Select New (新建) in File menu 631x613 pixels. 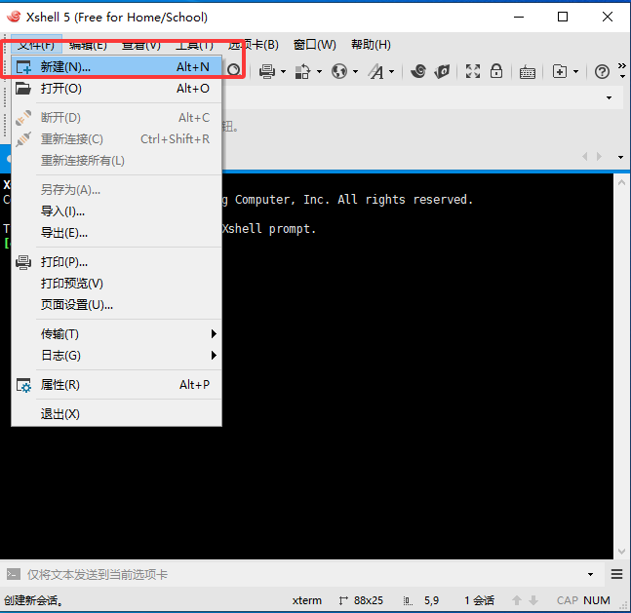coord(117,67)
